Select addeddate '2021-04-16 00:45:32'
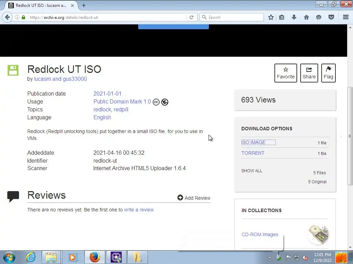The width and height of the screenshot is (353, 264). point(119,153)
